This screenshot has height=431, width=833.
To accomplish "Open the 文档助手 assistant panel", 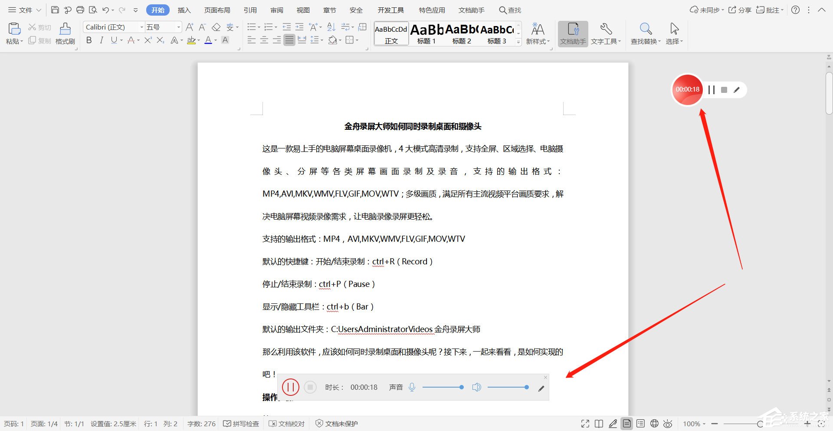I will (572, 33).
